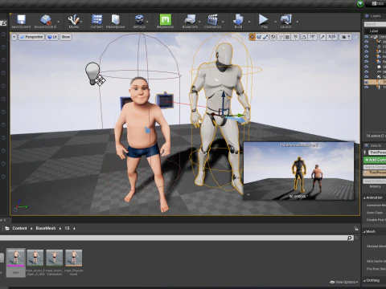
Task: Click the World Outliner search field
Action: pyautogui.click(x=376, y=24)
